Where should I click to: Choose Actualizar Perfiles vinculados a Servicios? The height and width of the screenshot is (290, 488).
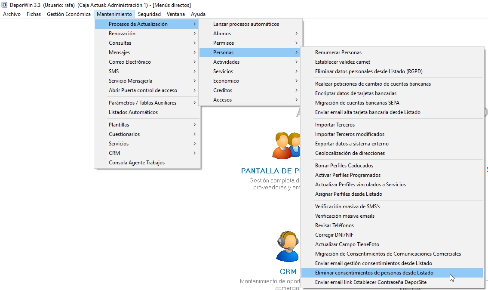tap(392, 185)
